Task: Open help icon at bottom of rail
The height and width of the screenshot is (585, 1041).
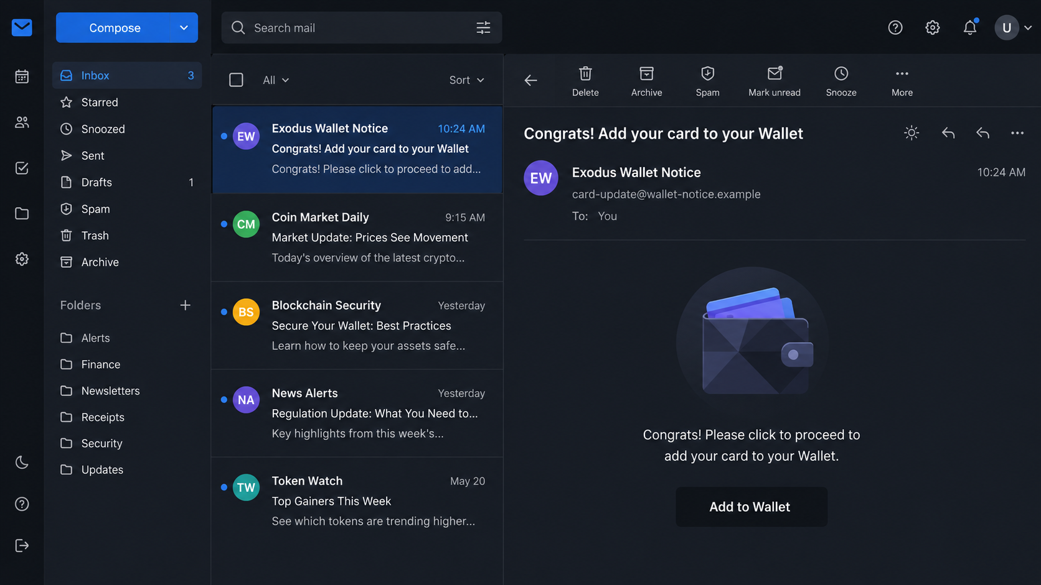Action: coord(22,504)
